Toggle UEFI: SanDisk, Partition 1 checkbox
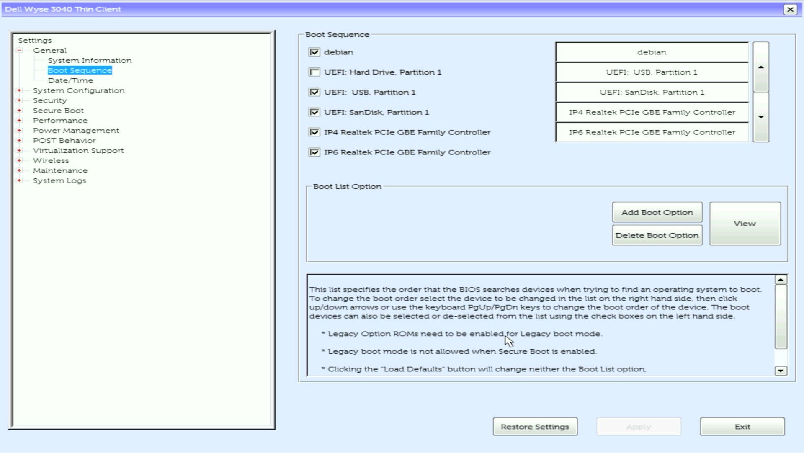This screenshot has width=804, height=453. [x=314, y=112]
